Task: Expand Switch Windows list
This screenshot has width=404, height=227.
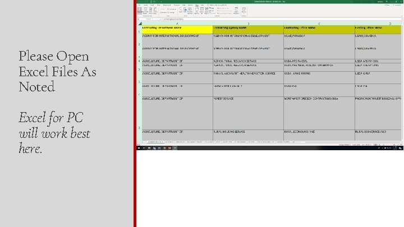Action: coord(236,11)
